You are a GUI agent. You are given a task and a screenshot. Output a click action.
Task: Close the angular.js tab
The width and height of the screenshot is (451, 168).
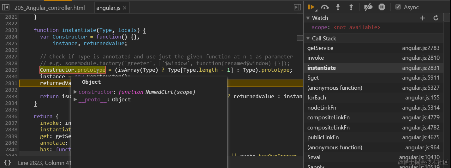(125, 8)
